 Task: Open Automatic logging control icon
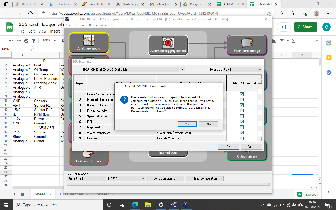[x=168, y=45]
